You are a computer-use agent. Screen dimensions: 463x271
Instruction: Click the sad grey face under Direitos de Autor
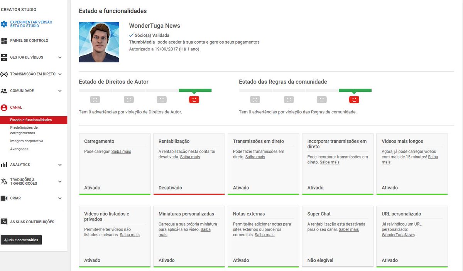coord(95,99)
